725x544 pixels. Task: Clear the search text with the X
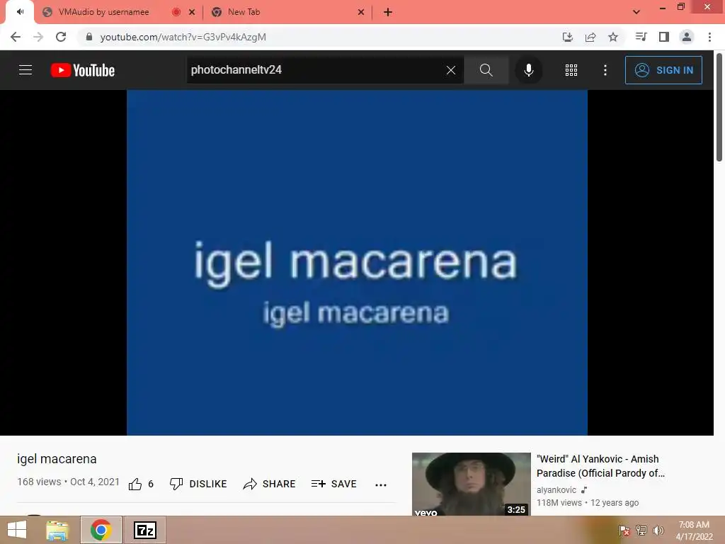[451, 70]
